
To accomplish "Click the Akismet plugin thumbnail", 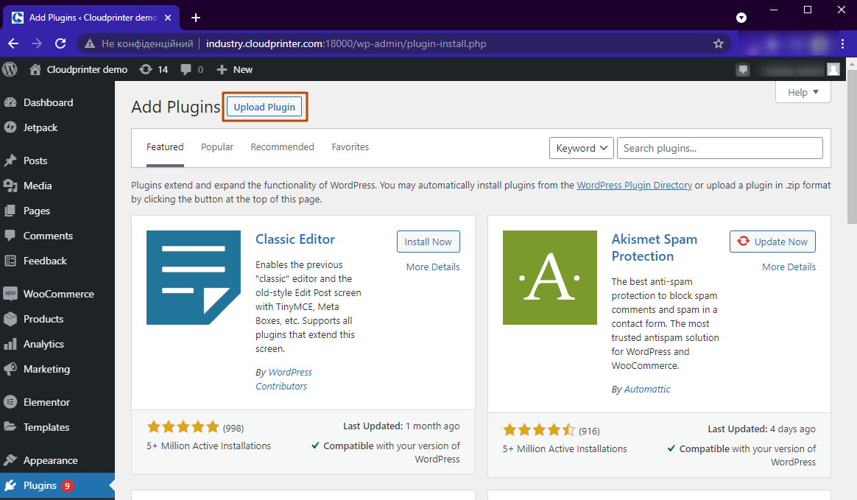I will pos(550,278).
